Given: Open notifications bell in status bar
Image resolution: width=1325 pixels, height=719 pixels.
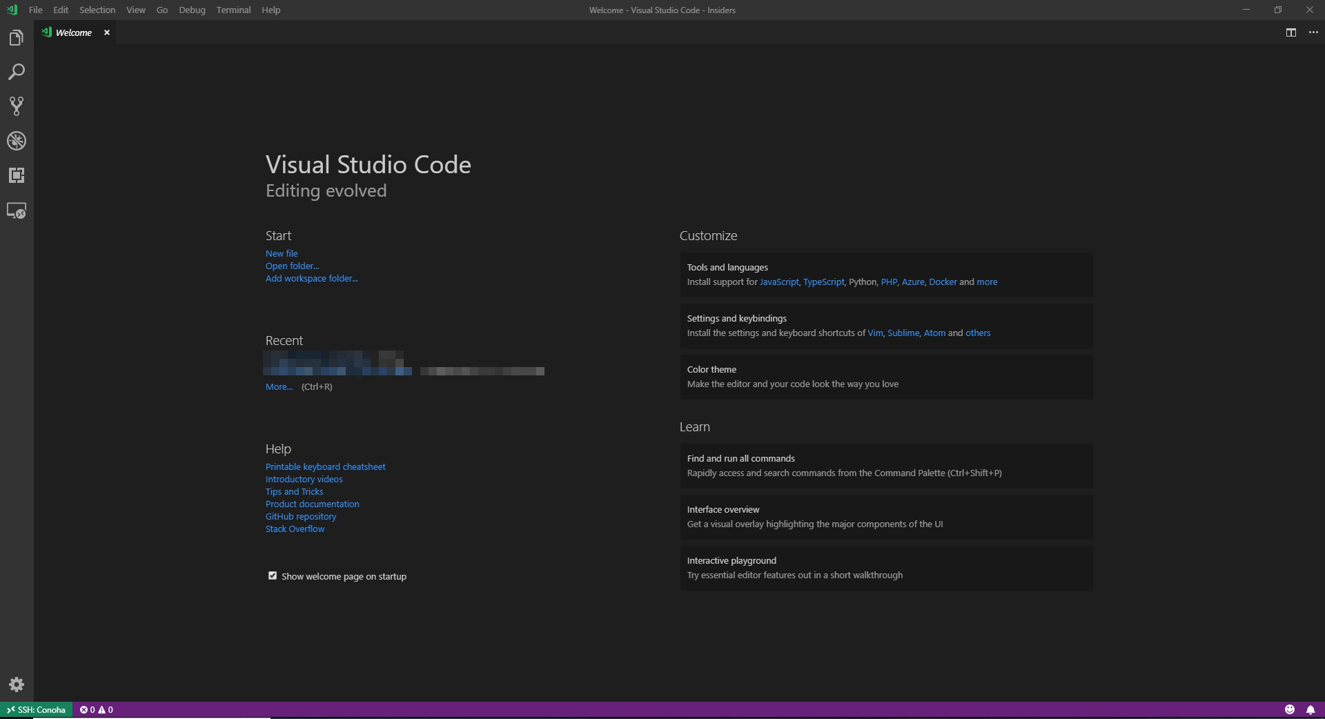Looking at the screenshot, I should pyautogui.click(x=1311, y=710).
